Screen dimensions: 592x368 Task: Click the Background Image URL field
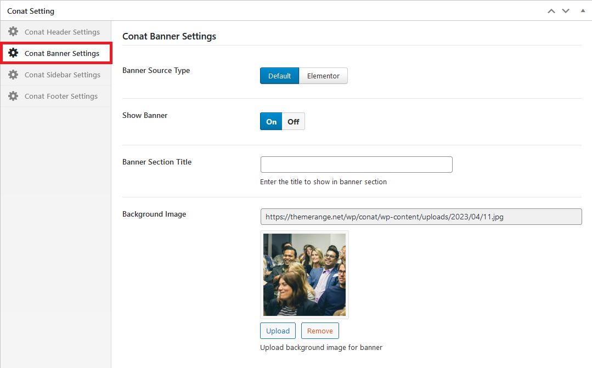click(x=421, y=217)
